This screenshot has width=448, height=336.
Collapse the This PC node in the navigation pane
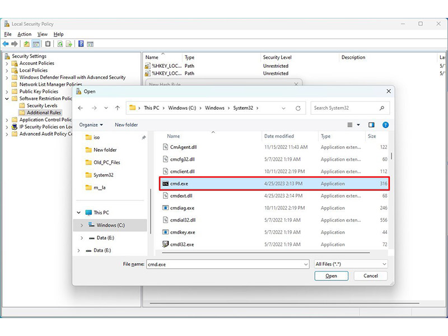point(78,213)
